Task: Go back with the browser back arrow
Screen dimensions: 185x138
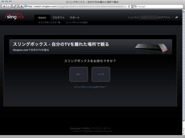Action: 4,6
